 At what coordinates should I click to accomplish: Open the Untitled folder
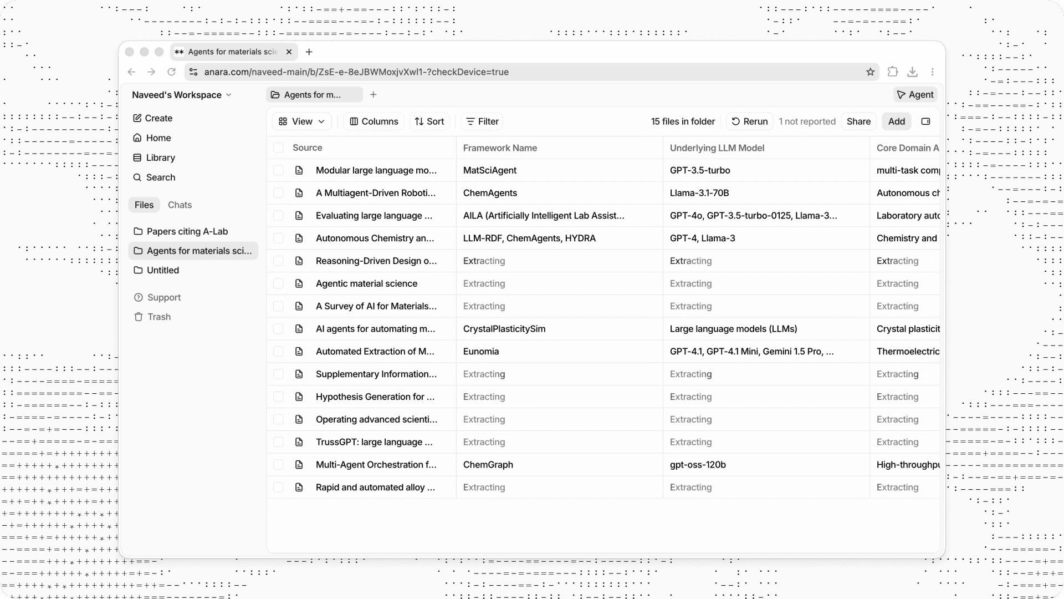[193, 271]
